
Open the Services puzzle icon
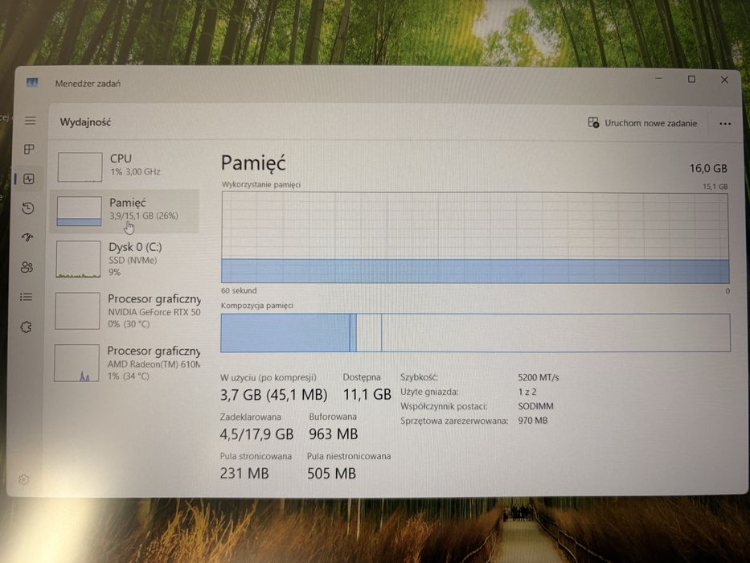26,327
